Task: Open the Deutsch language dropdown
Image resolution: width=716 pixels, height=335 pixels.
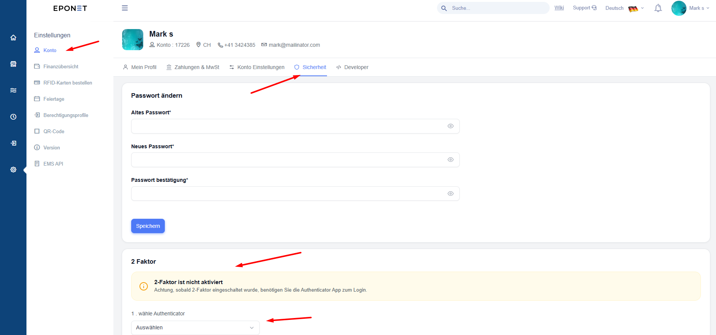Action: 625,8
